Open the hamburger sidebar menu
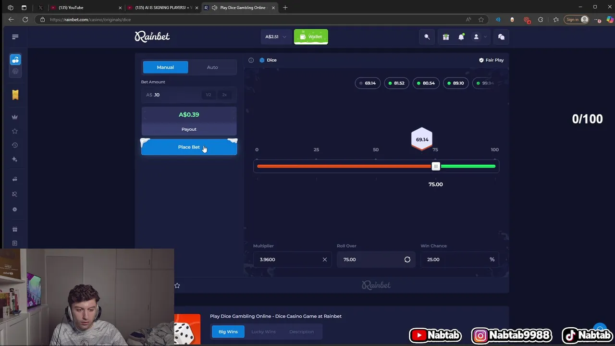615x346 pixels. (x=15, y=37)
